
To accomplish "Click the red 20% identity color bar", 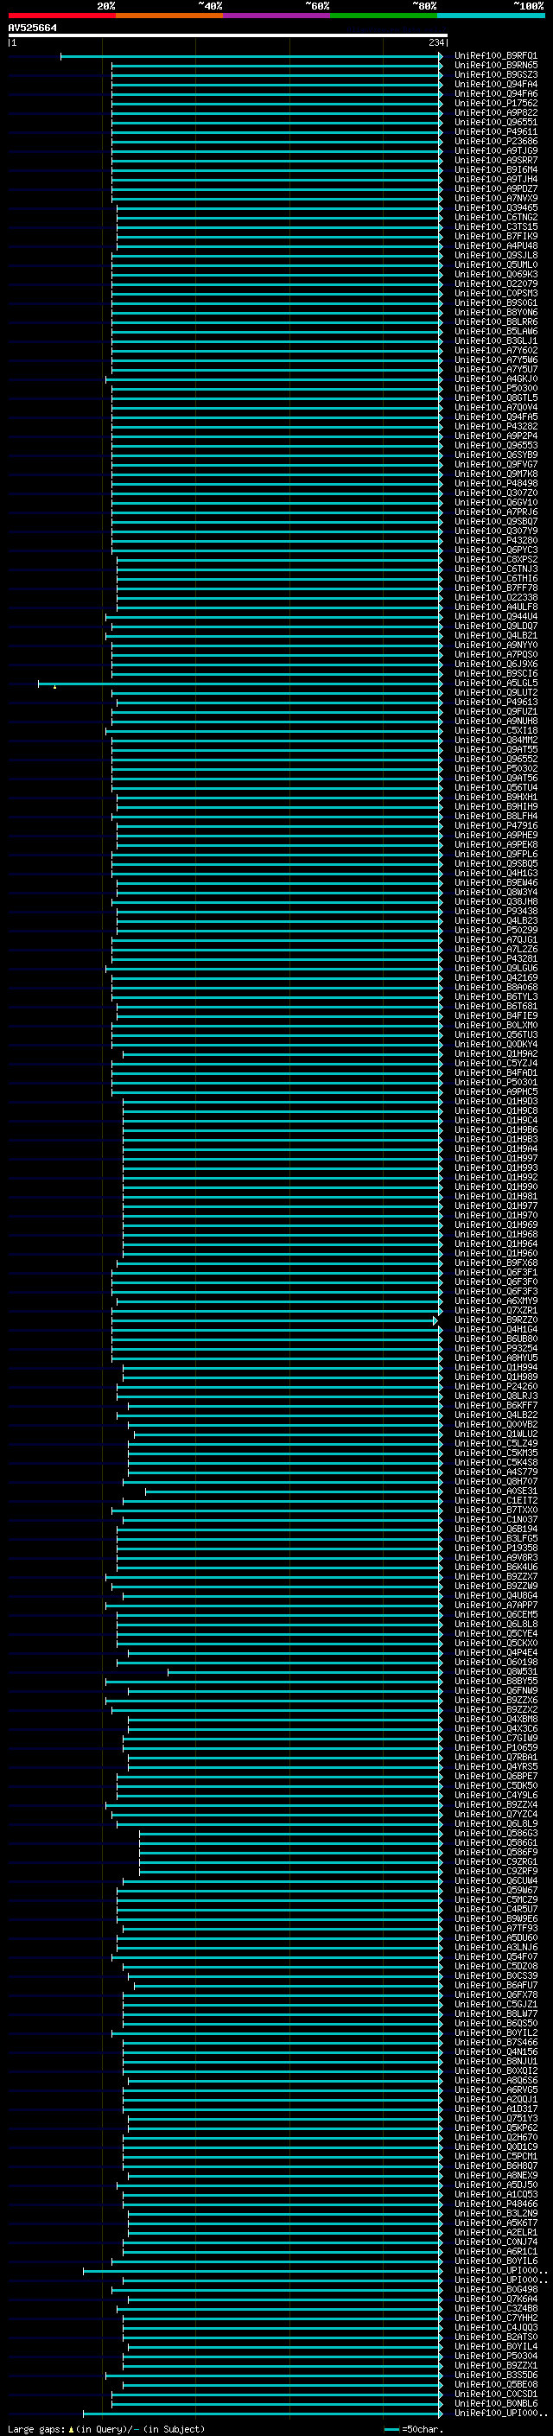I will point(61,16).
